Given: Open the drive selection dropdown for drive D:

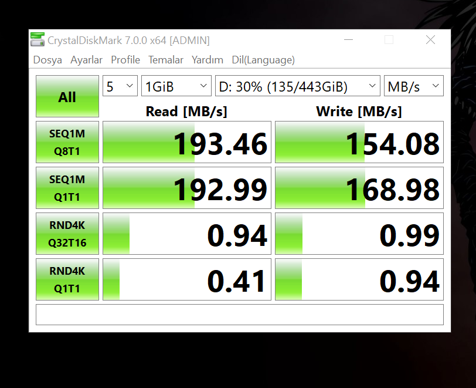Looking at the screenshot, I should click(297, 85).
